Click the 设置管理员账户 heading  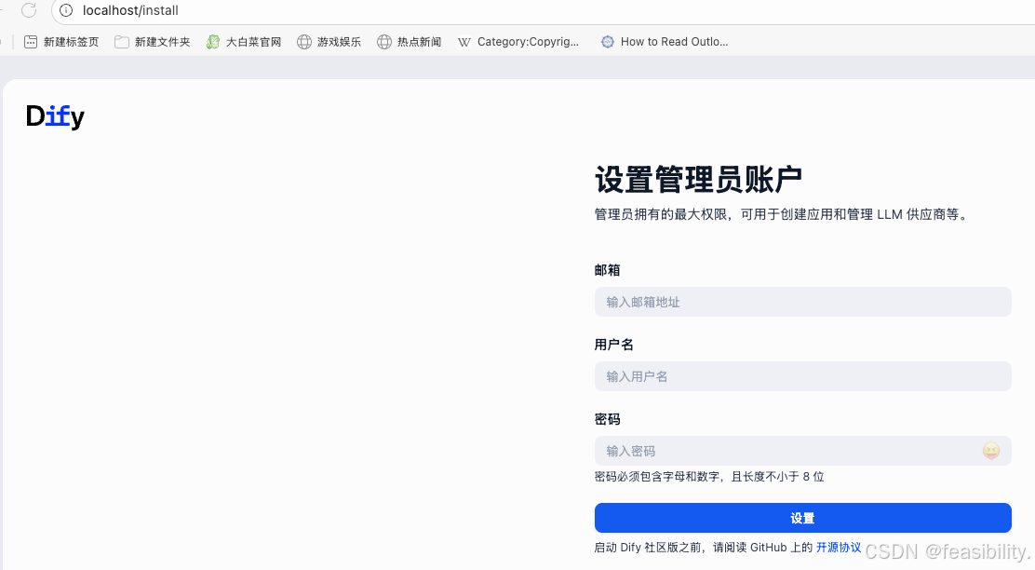click(x=698, y=180)
